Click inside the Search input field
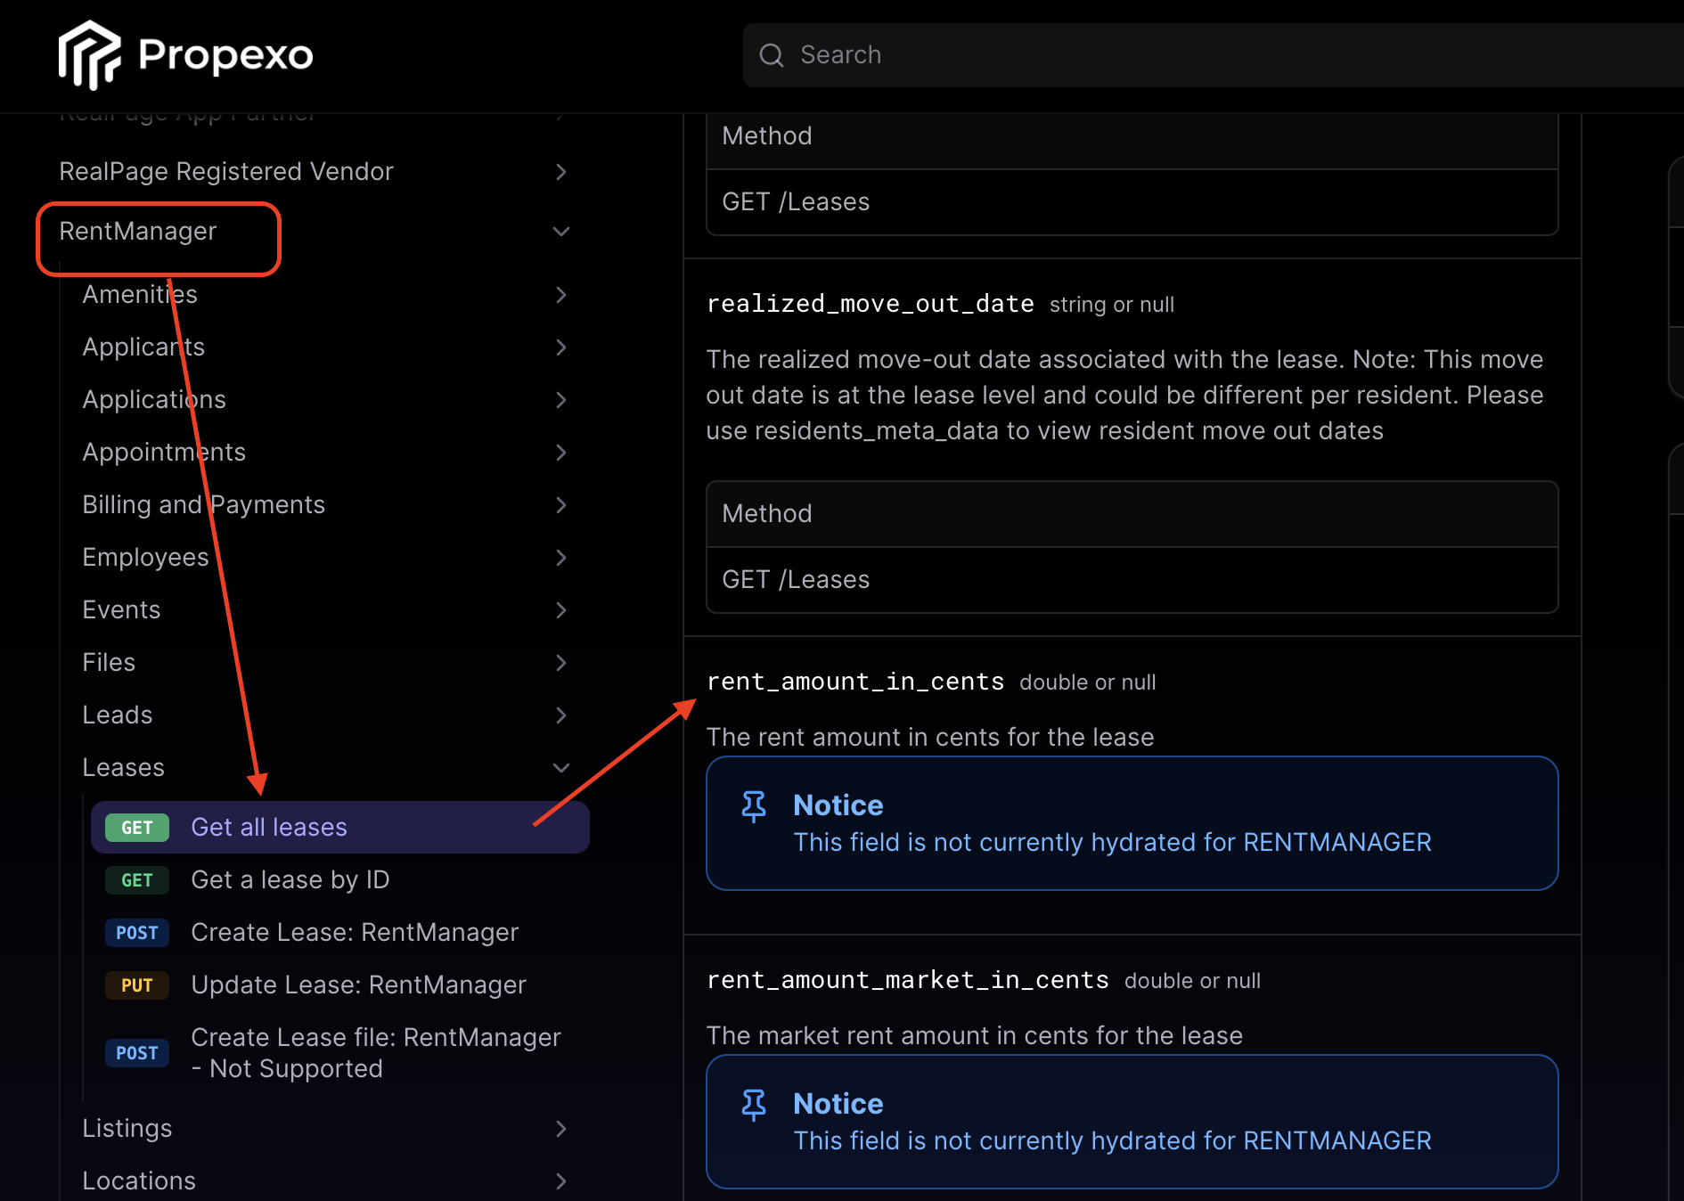The width and height of the screenshot is (1684, 1201). 980,55
